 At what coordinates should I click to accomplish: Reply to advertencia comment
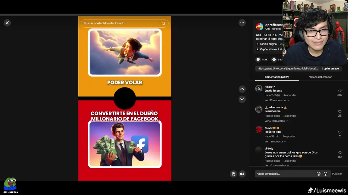pos(290,116)
